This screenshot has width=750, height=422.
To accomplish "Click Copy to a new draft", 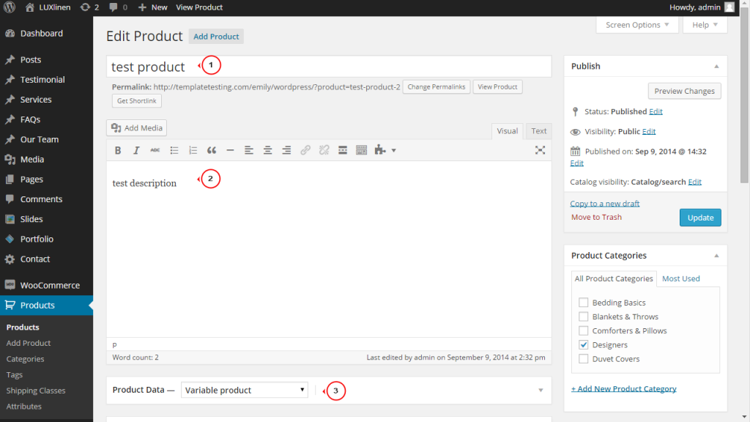I will 604,204.
